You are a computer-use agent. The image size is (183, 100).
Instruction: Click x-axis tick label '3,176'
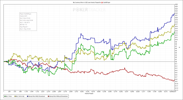[x=65, y=92]
